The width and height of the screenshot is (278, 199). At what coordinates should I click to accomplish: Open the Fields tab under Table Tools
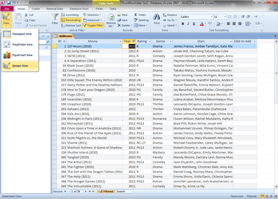99,9
